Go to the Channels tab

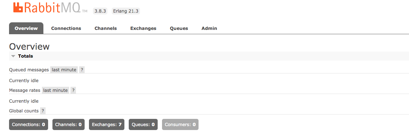coord(106,28)
